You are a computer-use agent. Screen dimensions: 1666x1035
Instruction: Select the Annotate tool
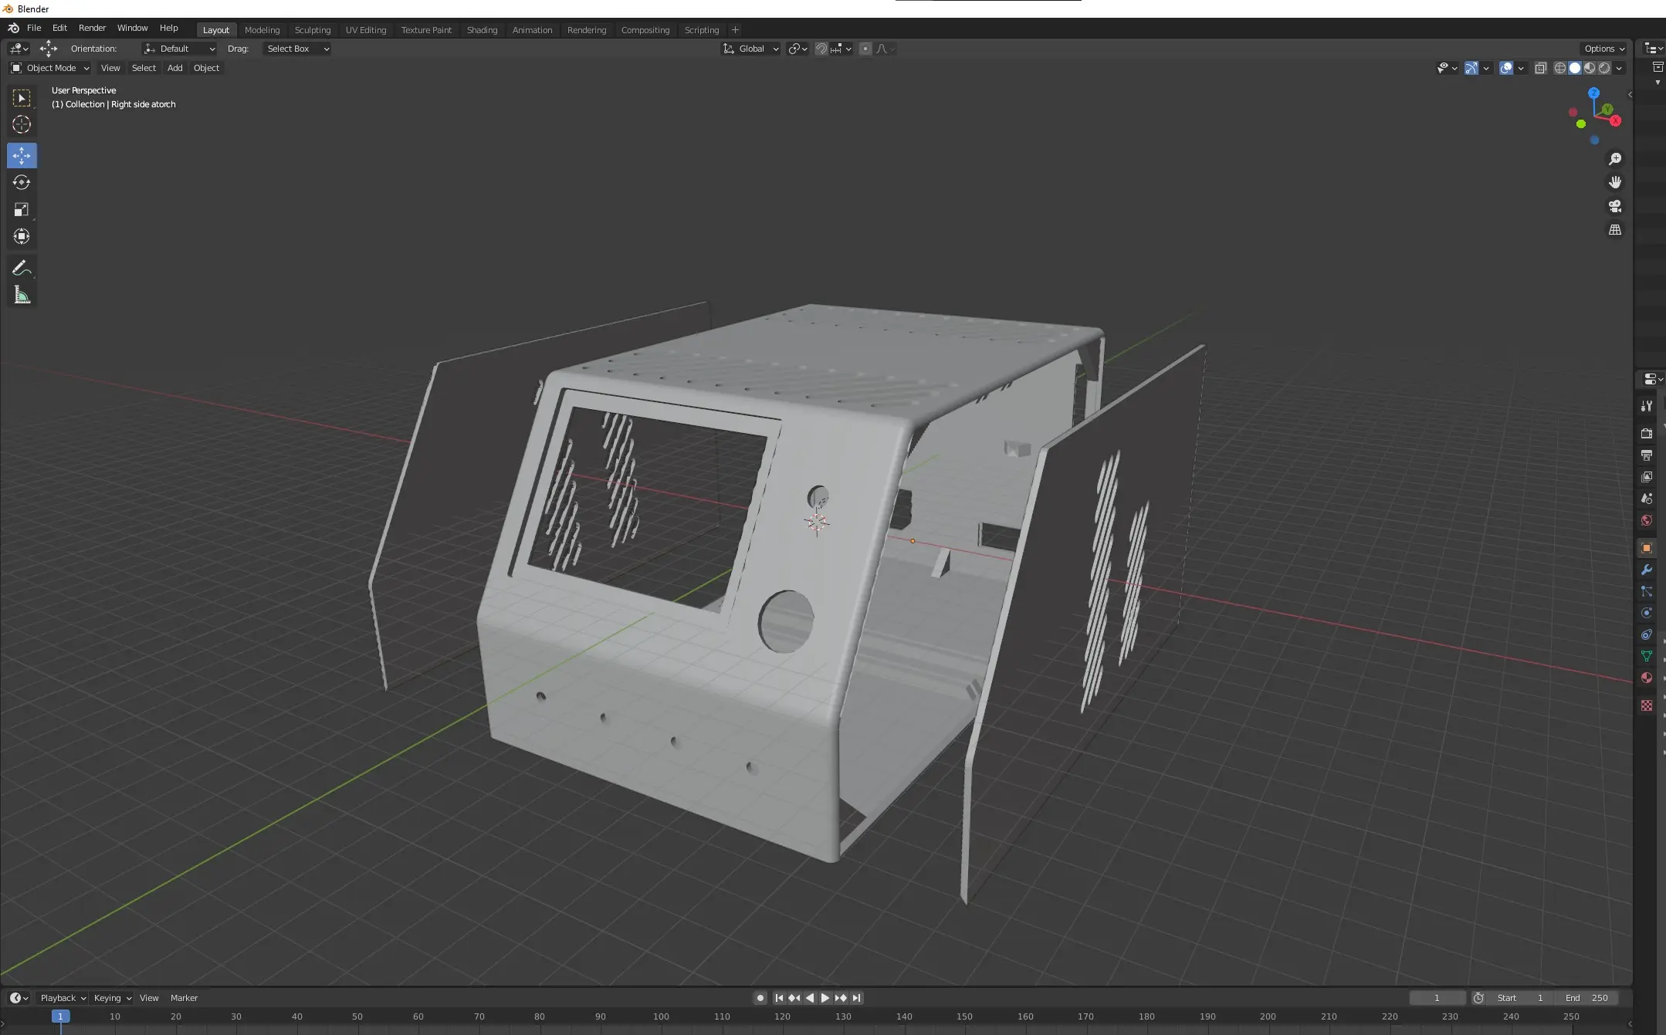pos(22,268)
